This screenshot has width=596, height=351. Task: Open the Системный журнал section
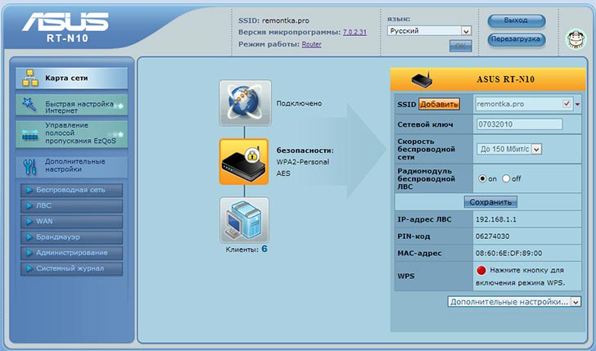[x=72, y=268]
